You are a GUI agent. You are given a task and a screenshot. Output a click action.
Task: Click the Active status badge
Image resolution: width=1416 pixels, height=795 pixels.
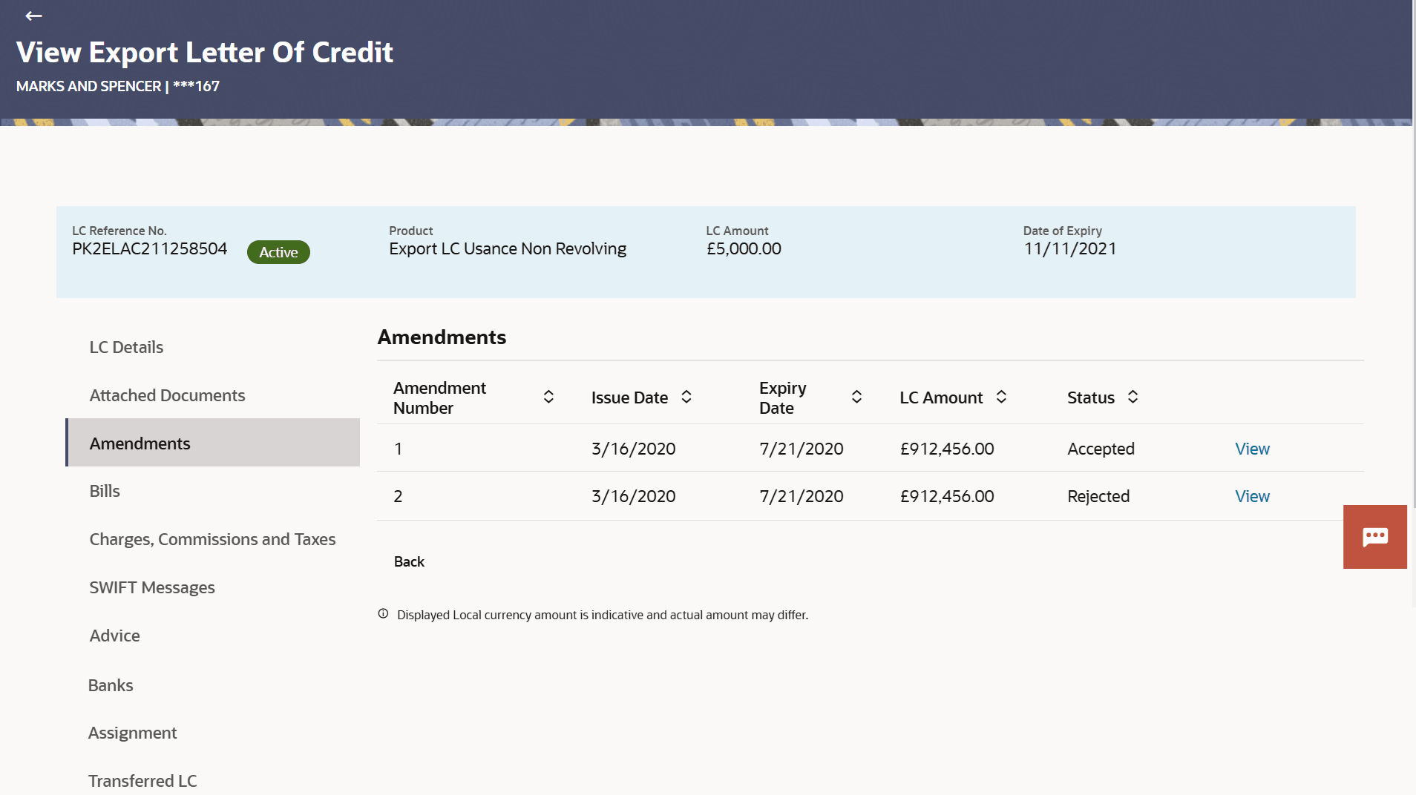[278, 252]
